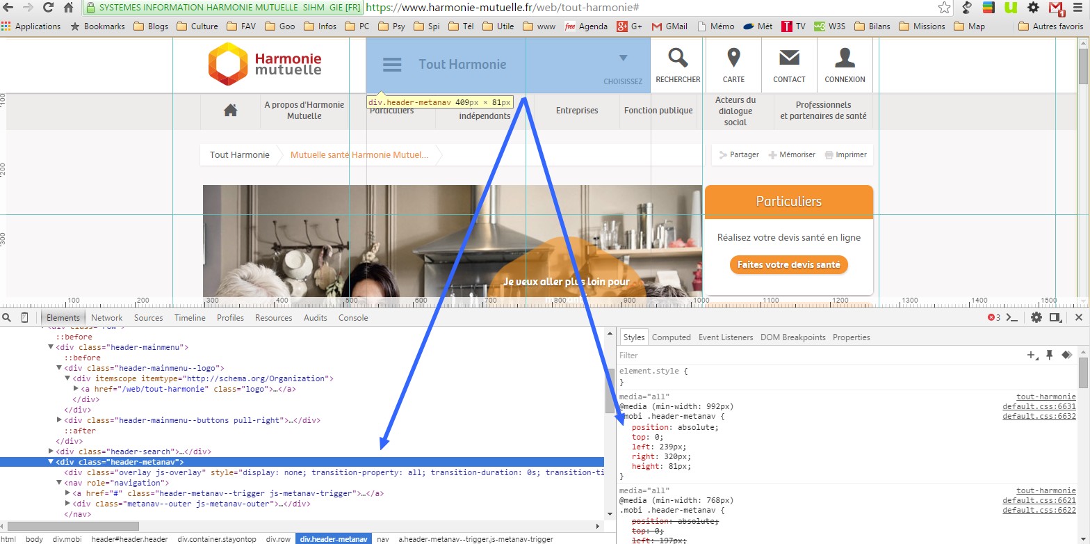Click the Faites votre devis santé button
This screenshot has width=1090, height=544.
coord(789,264)
